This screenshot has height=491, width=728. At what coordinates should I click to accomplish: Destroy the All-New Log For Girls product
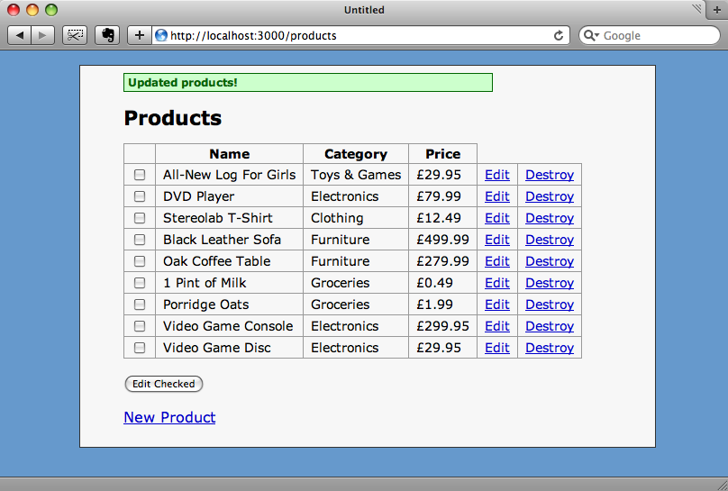(550, 175)
